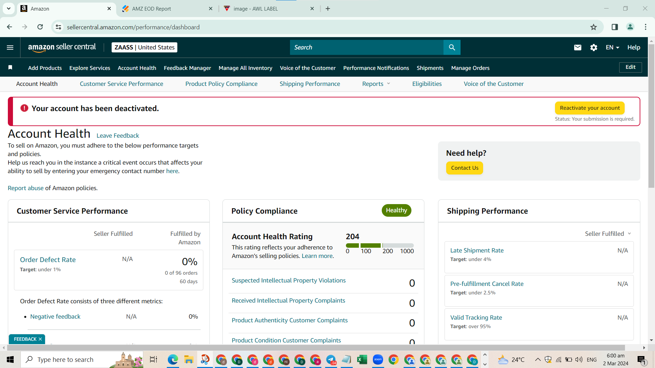Open the ZAASS | United States account switcher

click(144, 47)
